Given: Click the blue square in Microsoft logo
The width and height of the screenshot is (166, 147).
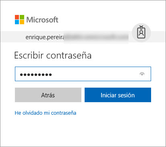Looking at the screenshot, I should click(17, 22).
